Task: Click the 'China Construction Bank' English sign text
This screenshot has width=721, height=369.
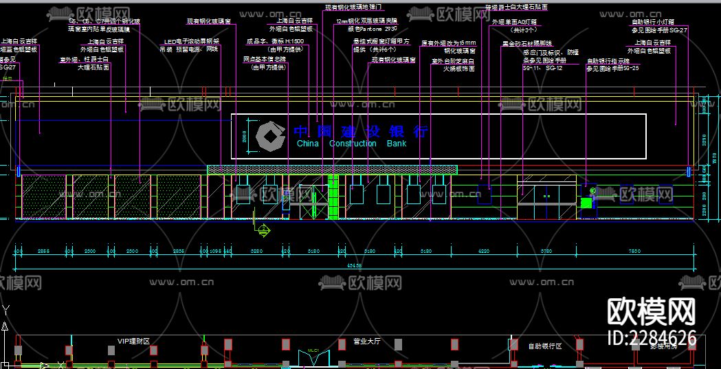Action: click(351, 144)
